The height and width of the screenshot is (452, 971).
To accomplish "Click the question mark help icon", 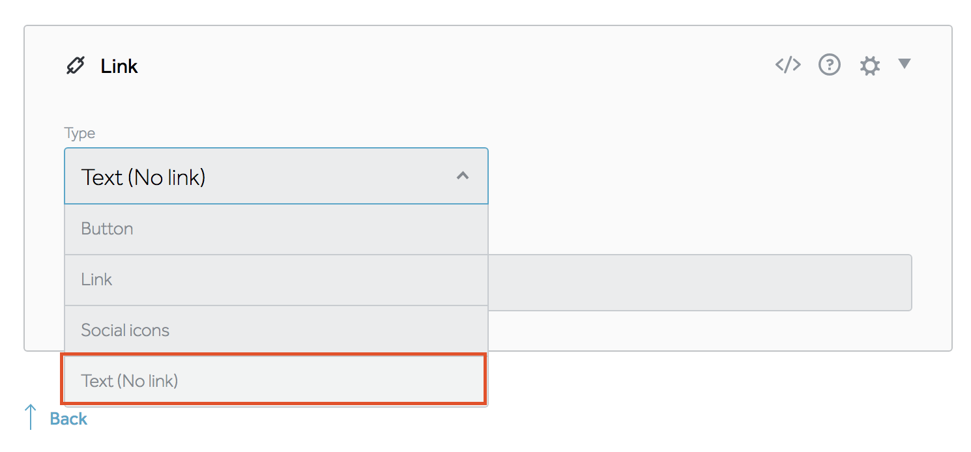I will (829, 65).
